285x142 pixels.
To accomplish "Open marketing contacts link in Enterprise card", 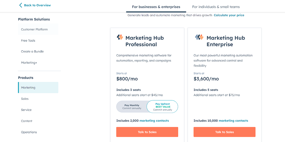I will (x=234, y=121).
